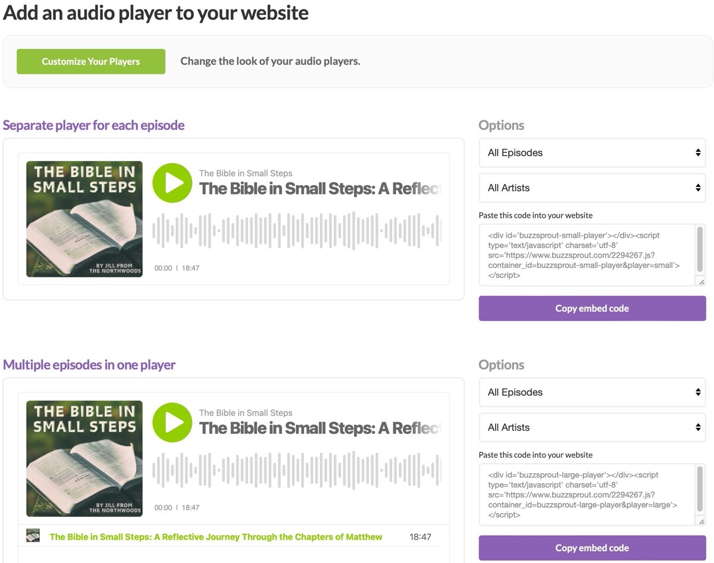
Task: Open All Artists dropdown in first Options
Action: pos(592,188)
